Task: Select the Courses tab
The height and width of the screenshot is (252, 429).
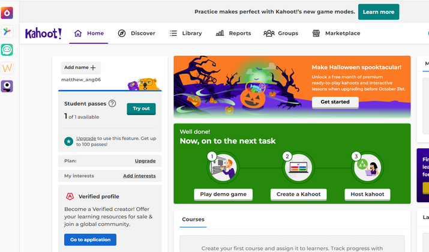Action: [193, 220]
